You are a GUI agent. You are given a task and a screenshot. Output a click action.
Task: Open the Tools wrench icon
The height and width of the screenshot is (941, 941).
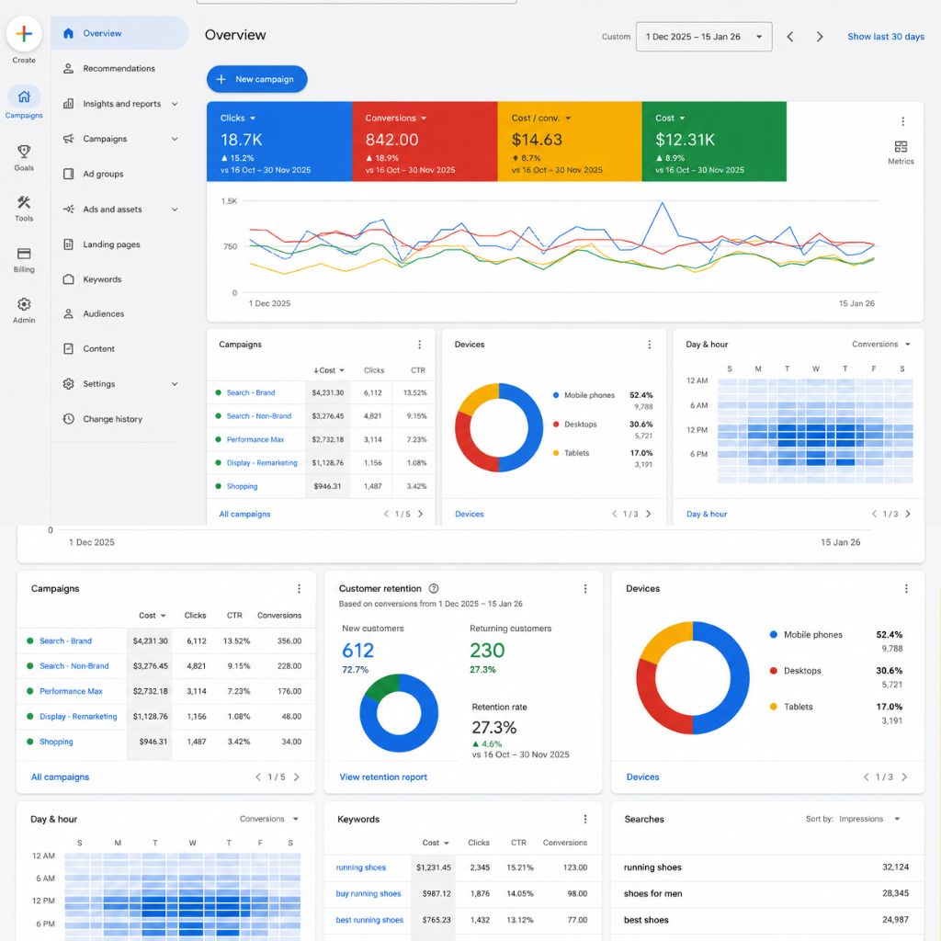(x=24, y=202)
